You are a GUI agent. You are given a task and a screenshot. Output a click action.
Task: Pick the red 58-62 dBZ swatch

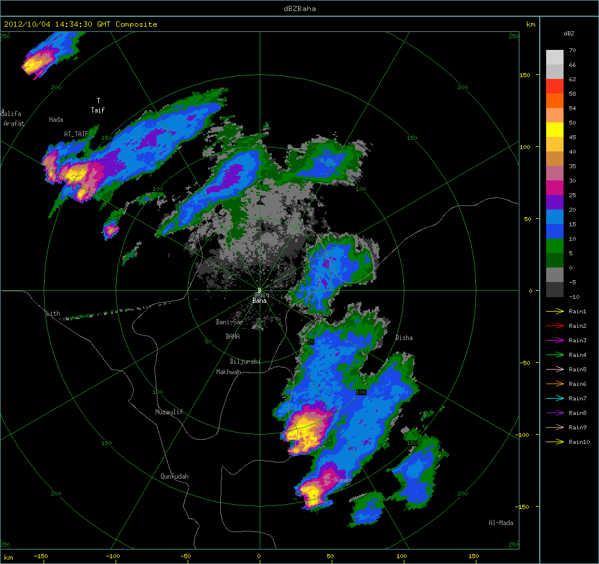(554, 86)
